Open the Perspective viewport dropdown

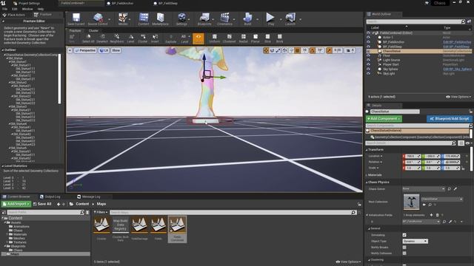[85, 50]
